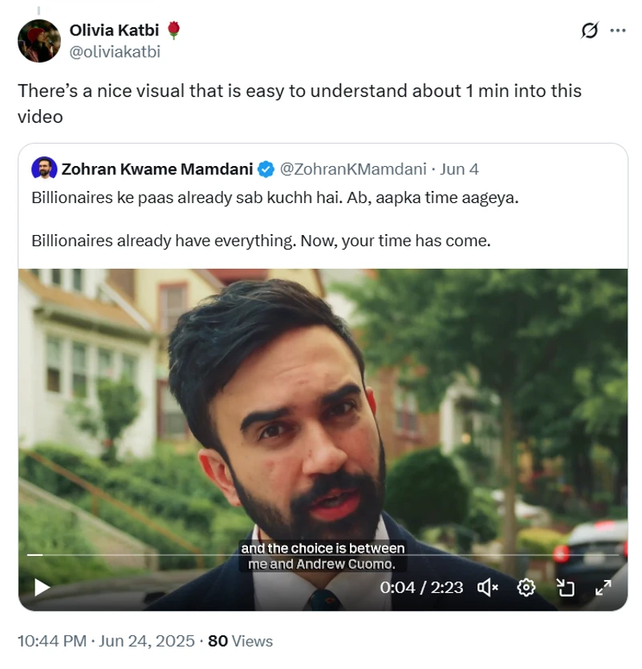Click the blue verified badge
Screen dimensions: 642x669
pos(266,169)
